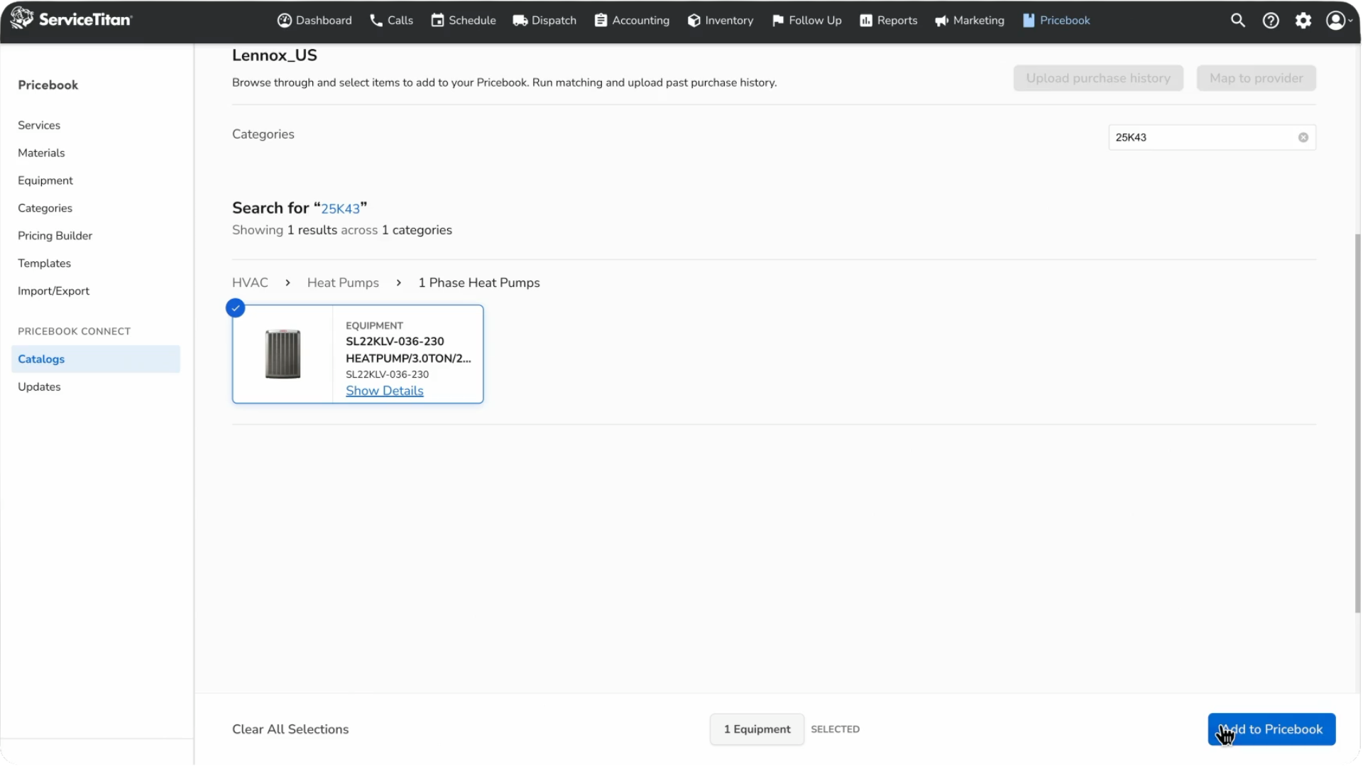
Task: Click HVAC in the category breadcrumb
Action: 250,283
